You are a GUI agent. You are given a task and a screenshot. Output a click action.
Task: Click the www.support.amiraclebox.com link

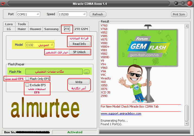click(121, 114)
